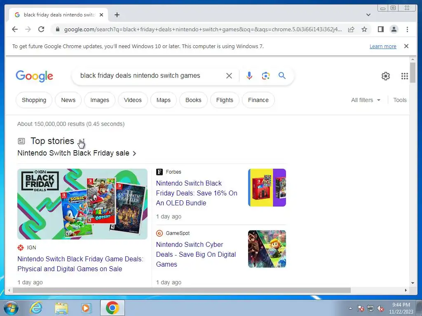Click the horizontal scrollbar left arrow
Viewport: 422px width, 316px height.
click(x=9, y=290)
